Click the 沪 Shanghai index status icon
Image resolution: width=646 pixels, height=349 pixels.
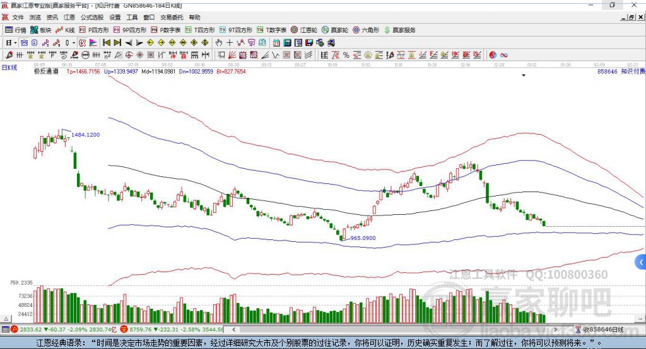coord(14,329)
